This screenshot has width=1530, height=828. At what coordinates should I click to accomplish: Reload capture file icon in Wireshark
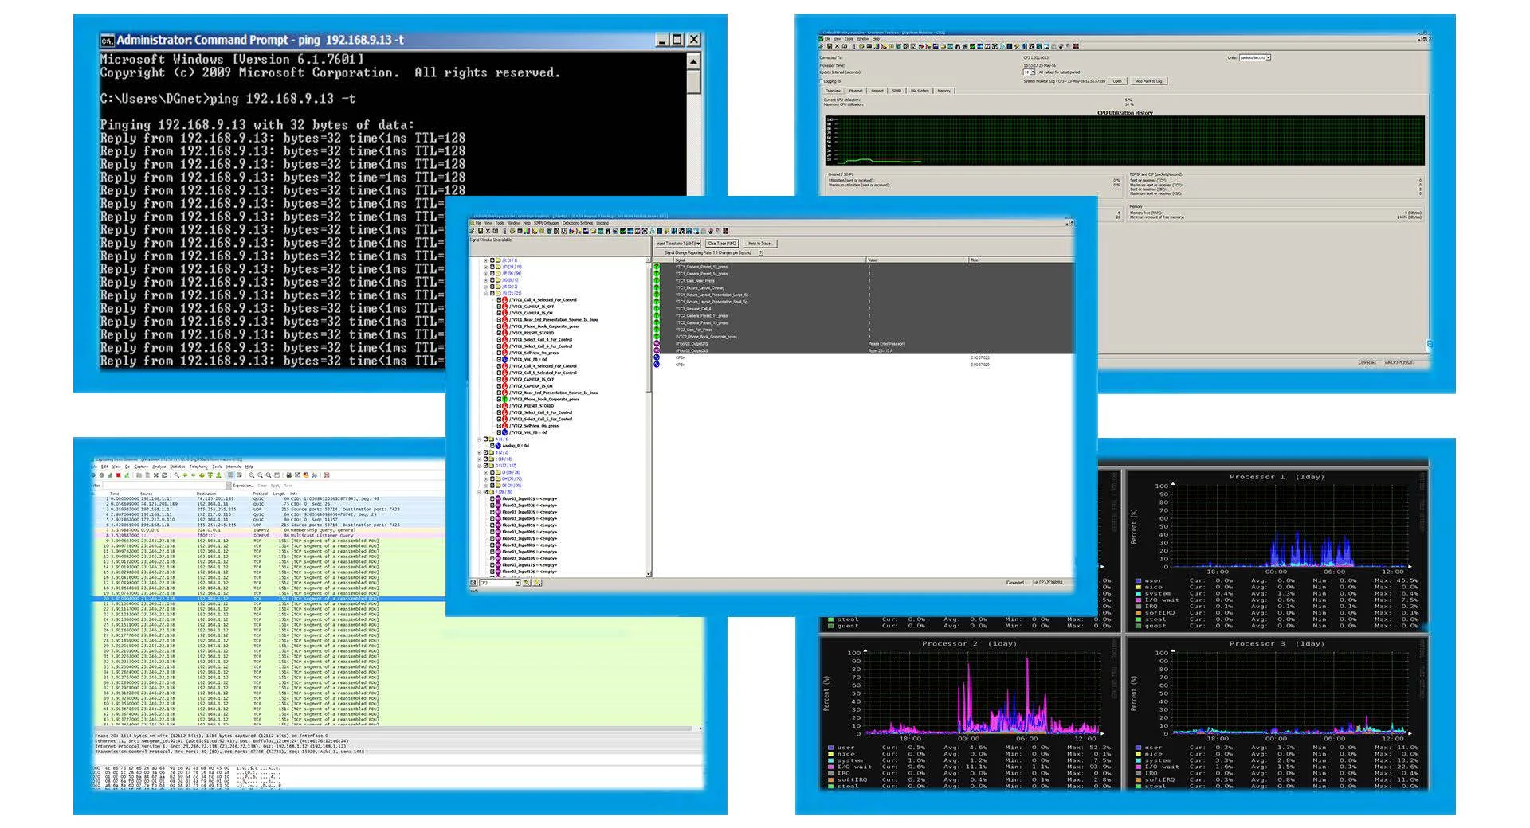(x=164, y=475)
